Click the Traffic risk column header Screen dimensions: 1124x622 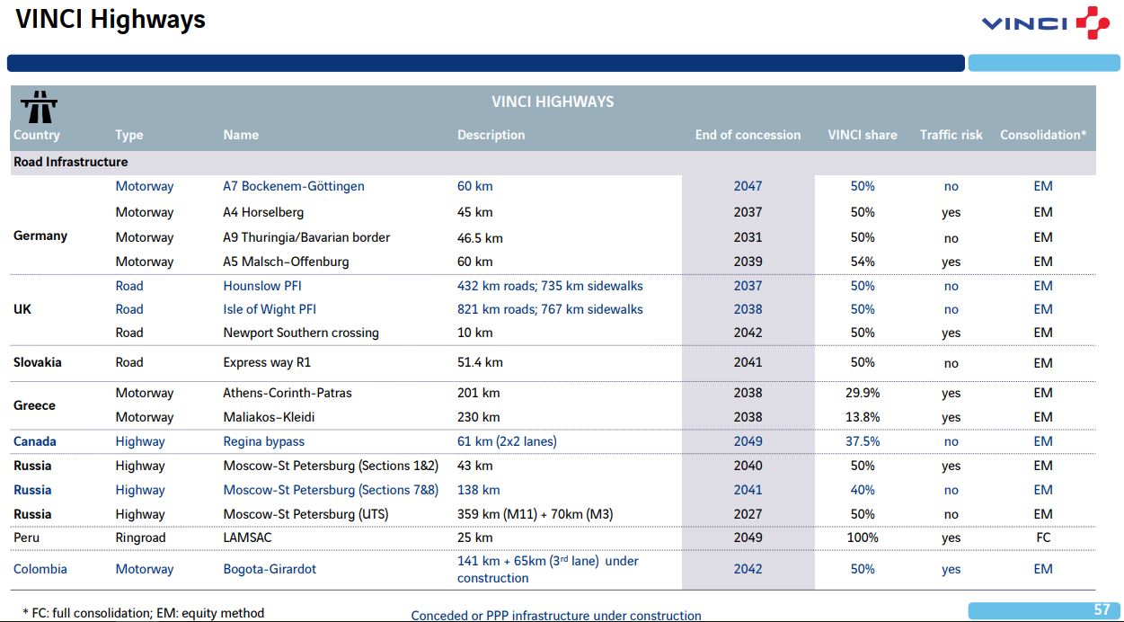click(x=951, y=135)
